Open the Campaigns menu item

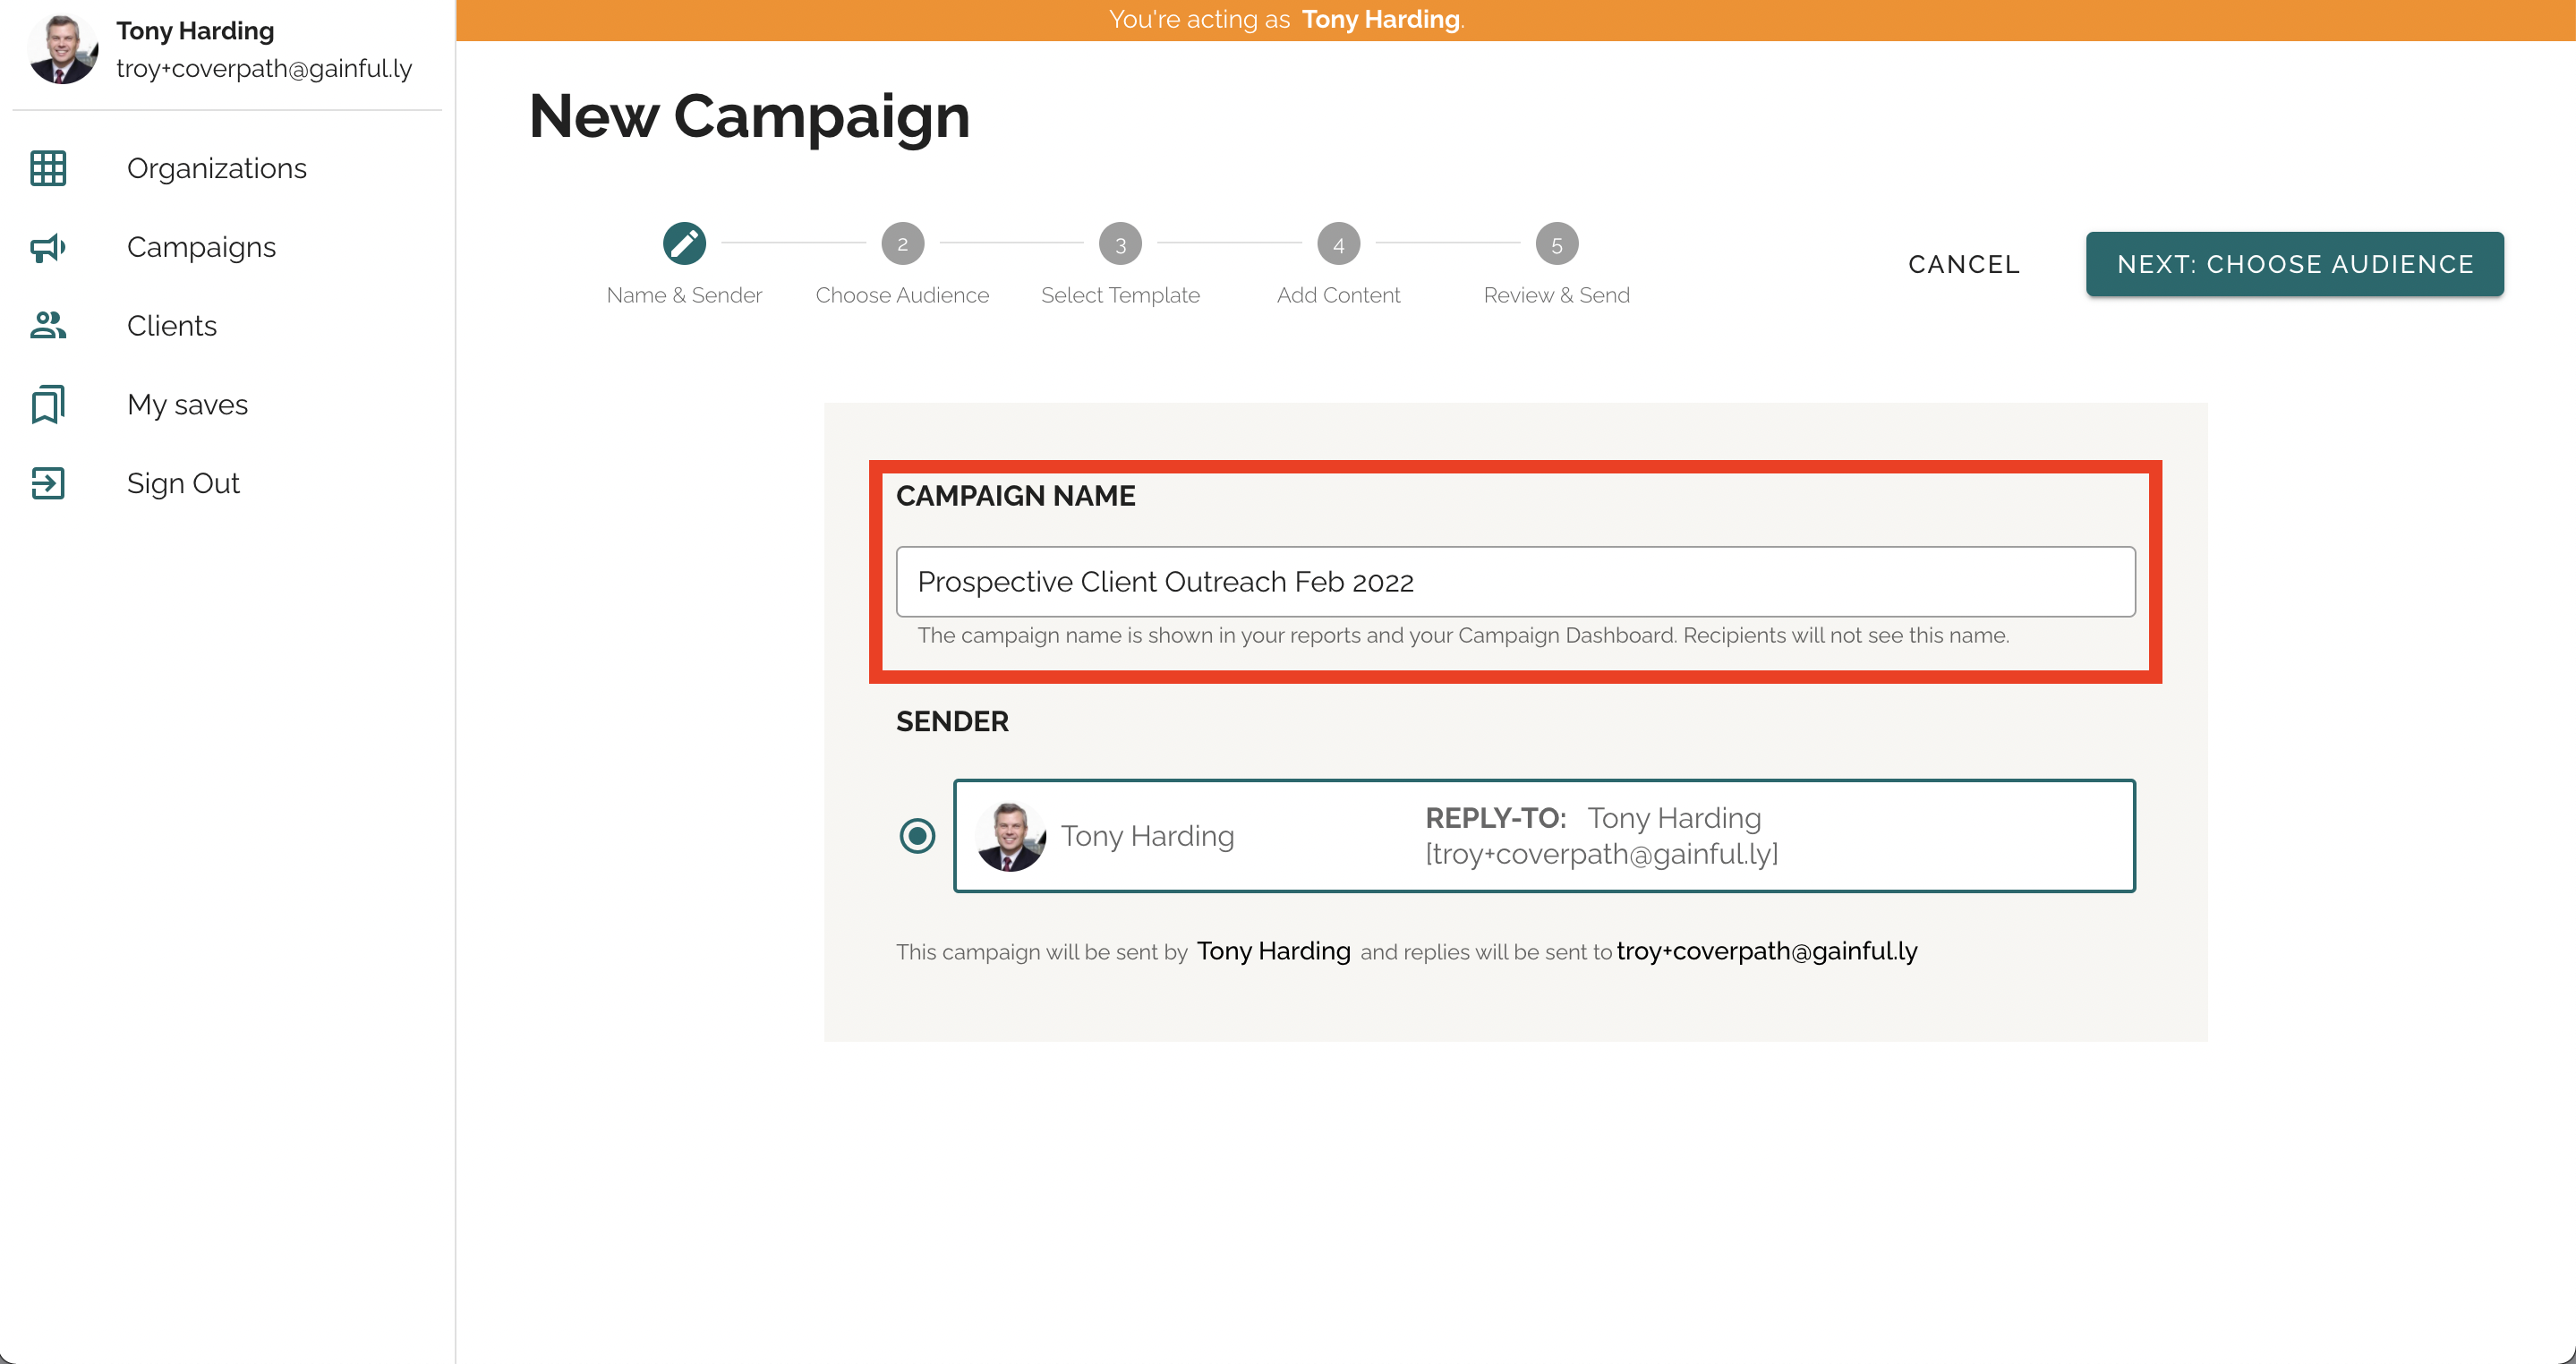(x=201, y=247)
